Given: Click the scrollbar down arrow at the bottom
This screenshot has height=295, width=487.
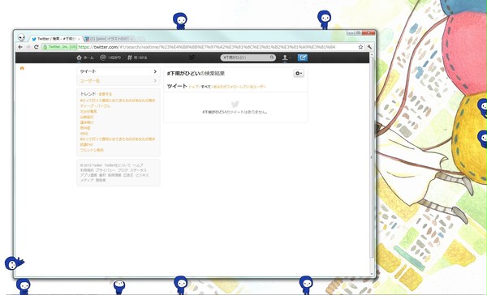Looking at the screenshot, I should point(372,274).
